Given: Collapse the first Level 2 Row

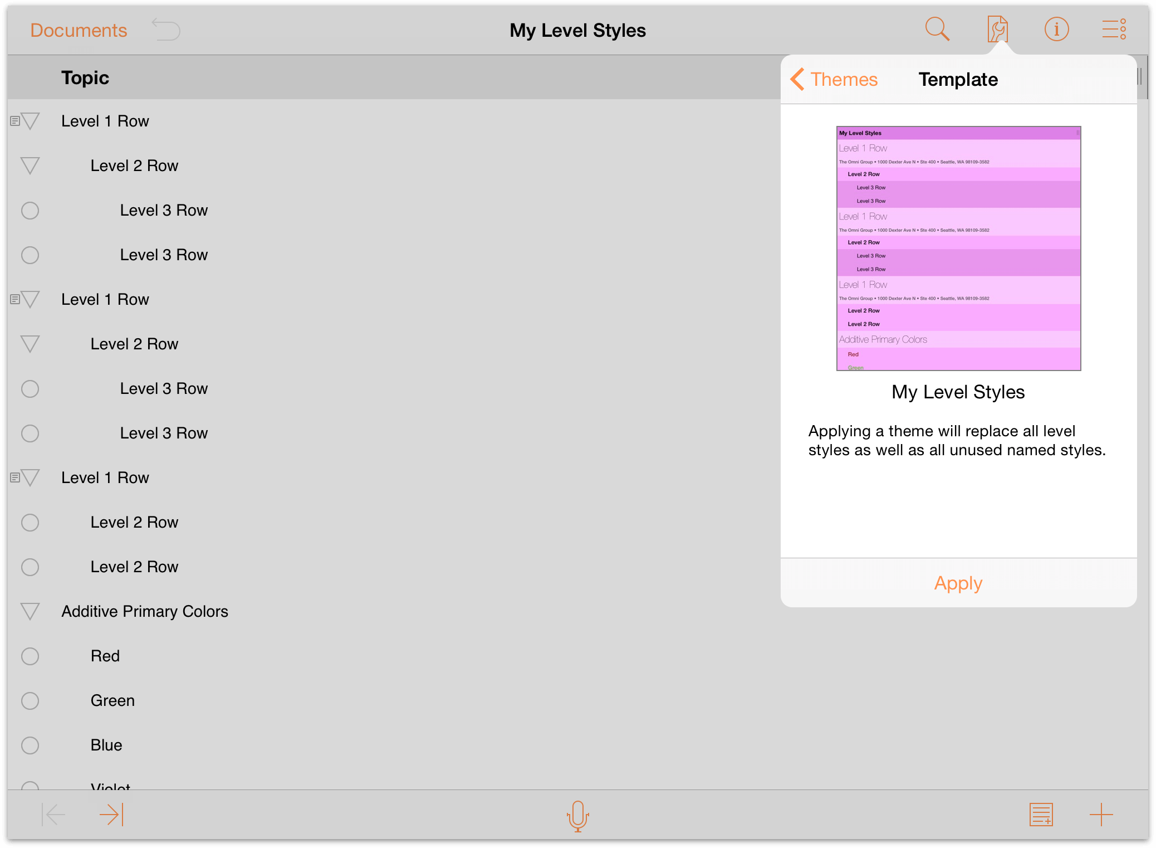Looking at the screenshot, I should pos(30,165).
